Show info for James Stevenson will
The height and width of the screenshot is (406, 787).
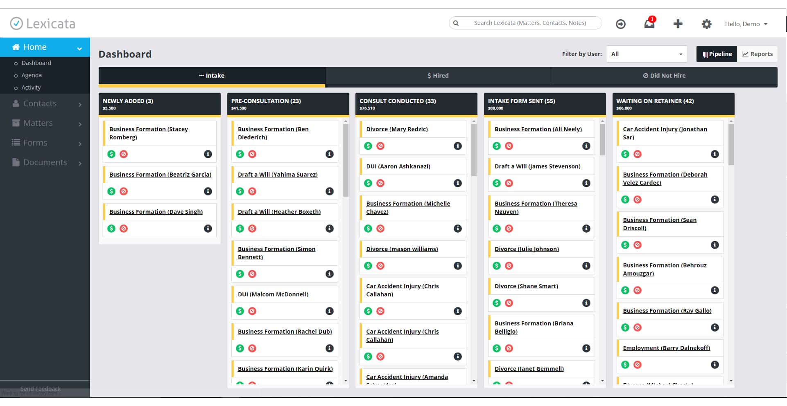click(586, 183)
